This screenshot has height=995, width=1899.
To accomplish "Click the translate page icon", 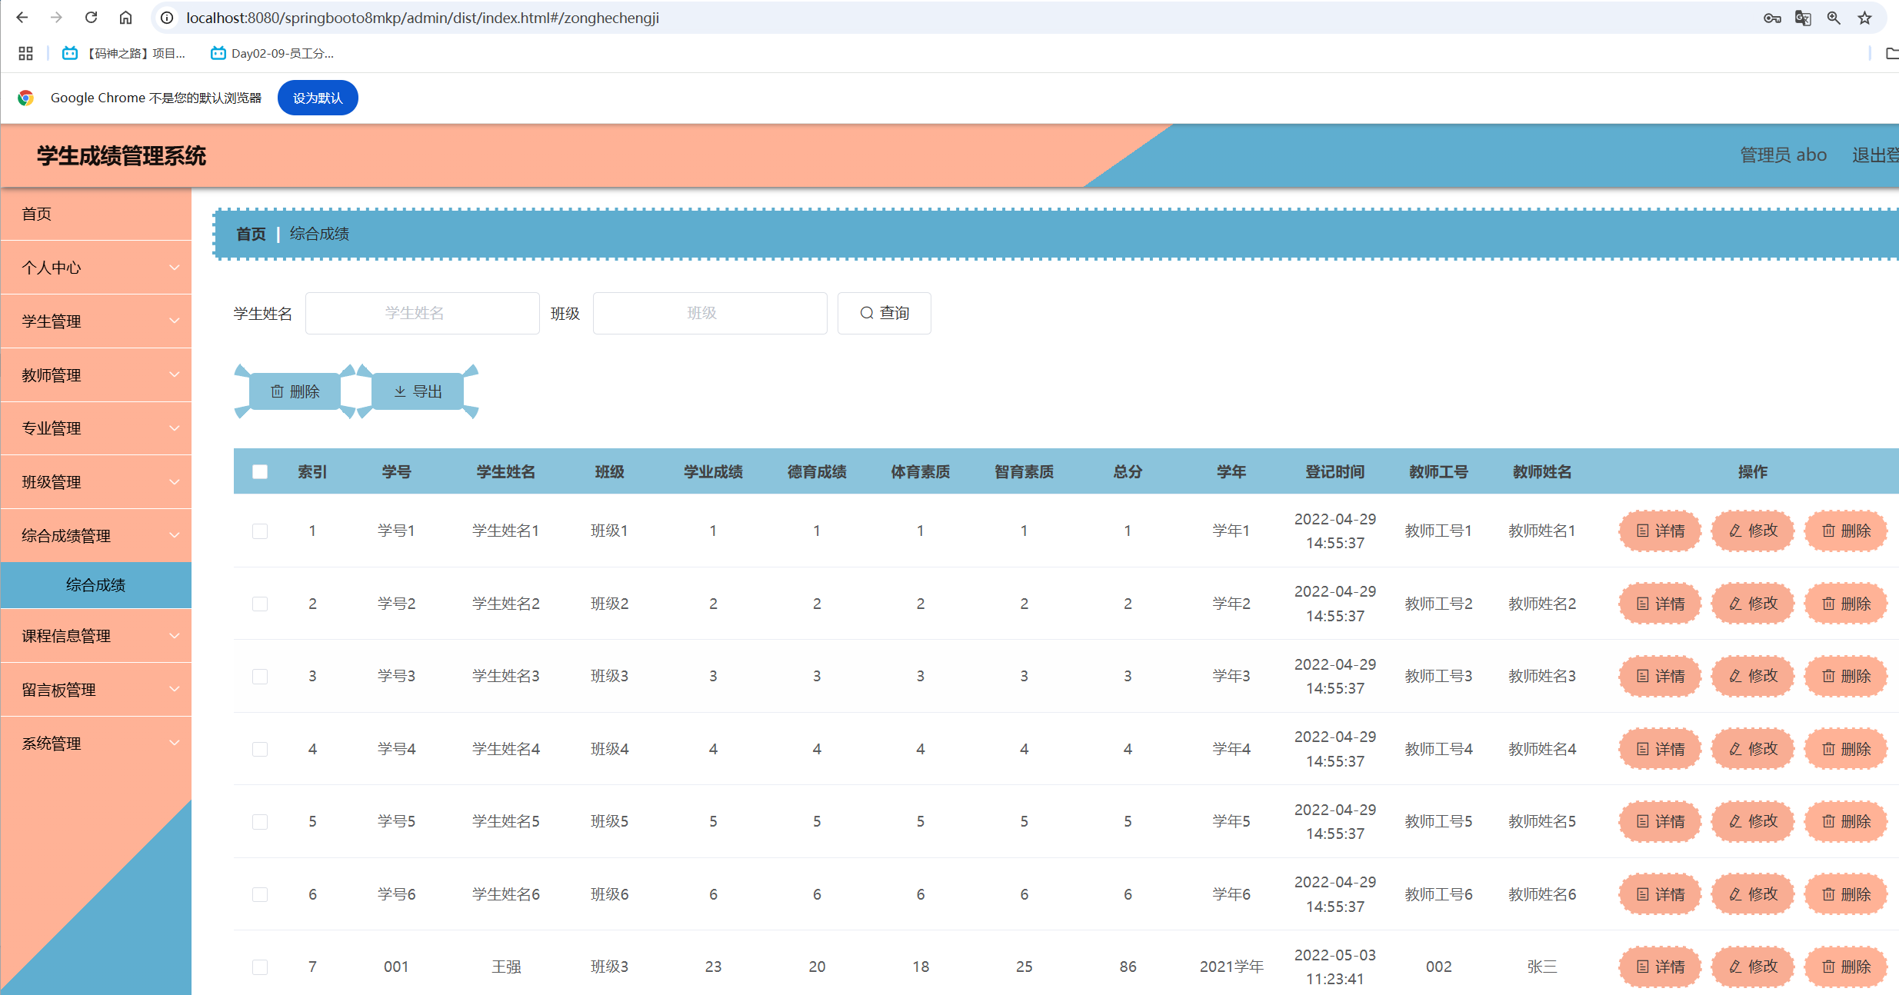I will point(1803,18).
